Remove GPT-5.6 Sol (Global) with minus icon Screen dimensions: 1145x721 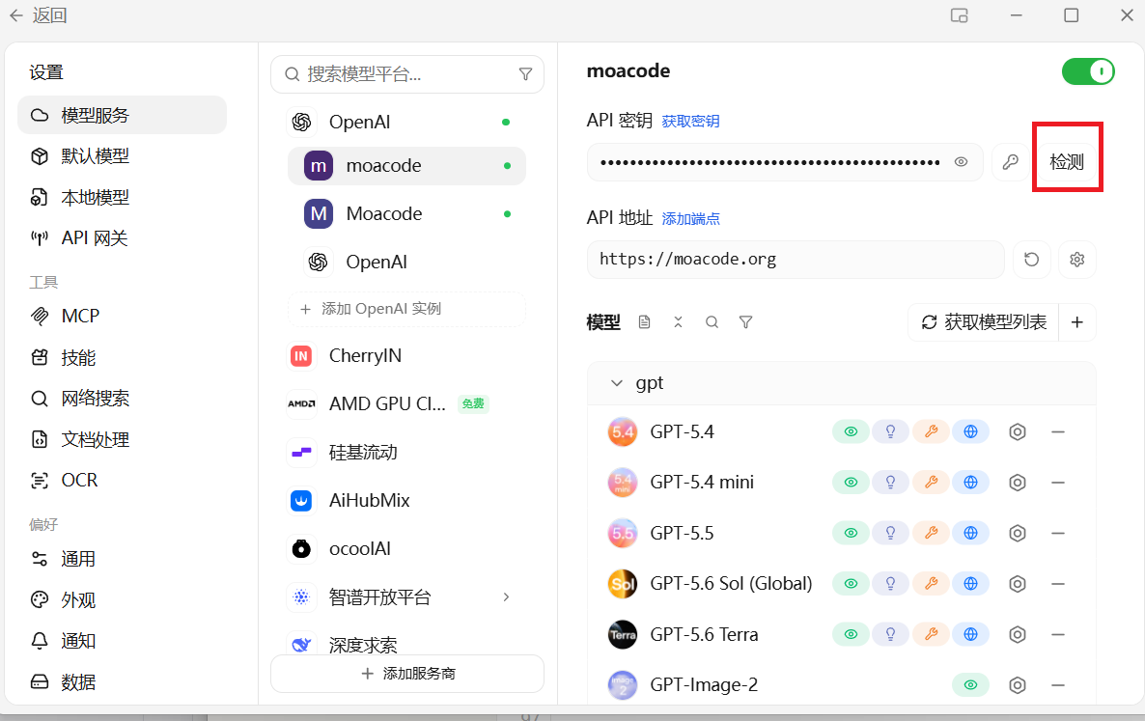point(1058,584)
